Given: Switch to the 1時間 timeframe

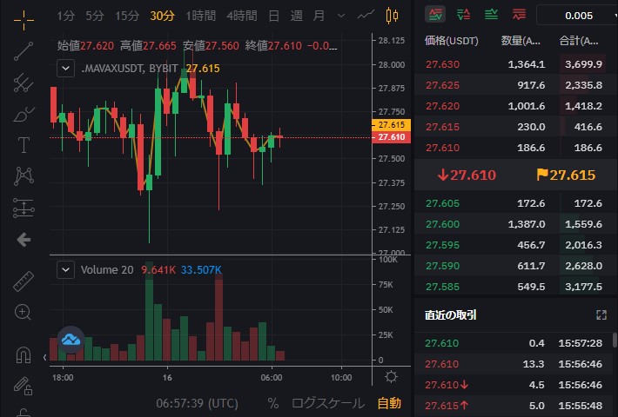Looking at the screenshot, I should (200, 16).
